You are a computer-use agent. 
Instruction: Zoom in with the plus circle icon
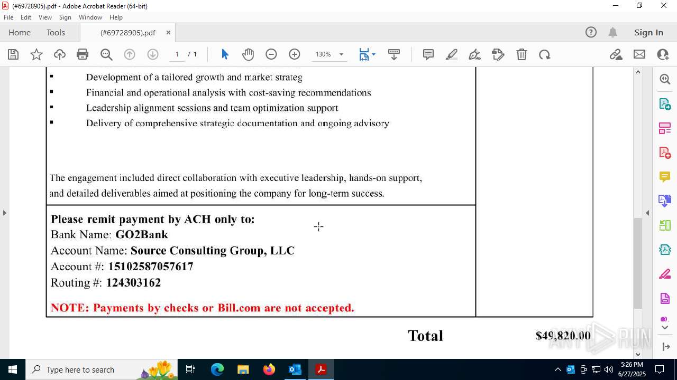pyautogui.click(x=295, y=54)
